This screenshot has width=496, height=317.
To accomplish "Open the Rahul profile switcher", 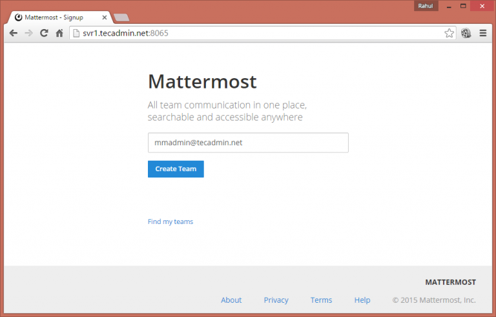I will pyautogui.click(x=426, y=6).
